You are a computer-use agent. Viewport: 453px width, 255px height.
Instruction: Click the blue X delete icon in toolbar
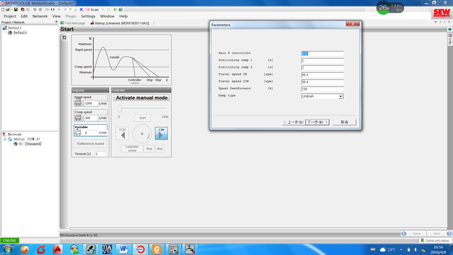81,9
